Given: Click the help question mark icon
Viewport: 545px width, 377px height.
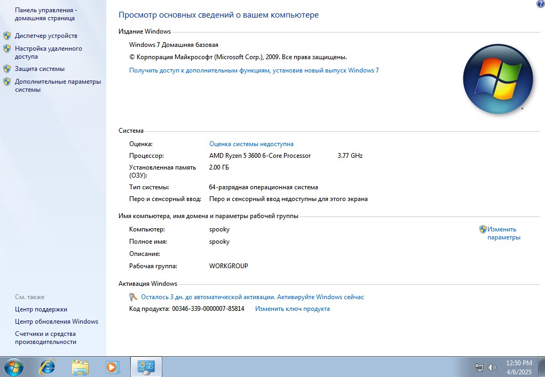Looking at the screenshot, I should [x=541, y=4].
